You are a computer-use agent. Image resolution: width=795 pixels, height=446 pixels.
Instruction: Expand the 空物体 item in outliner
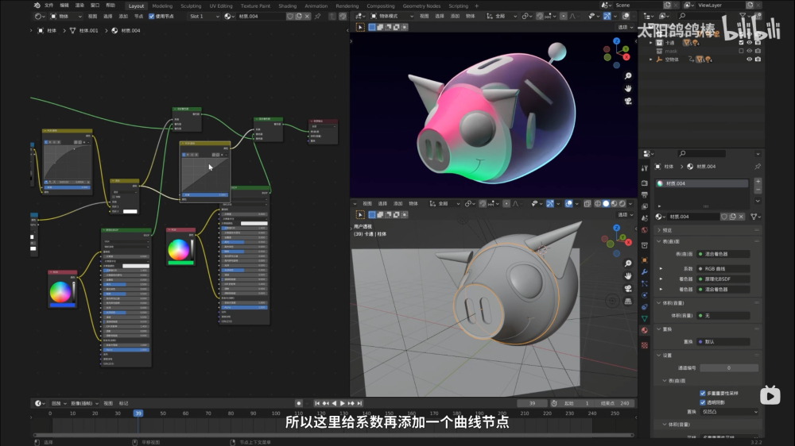[651, 60]
